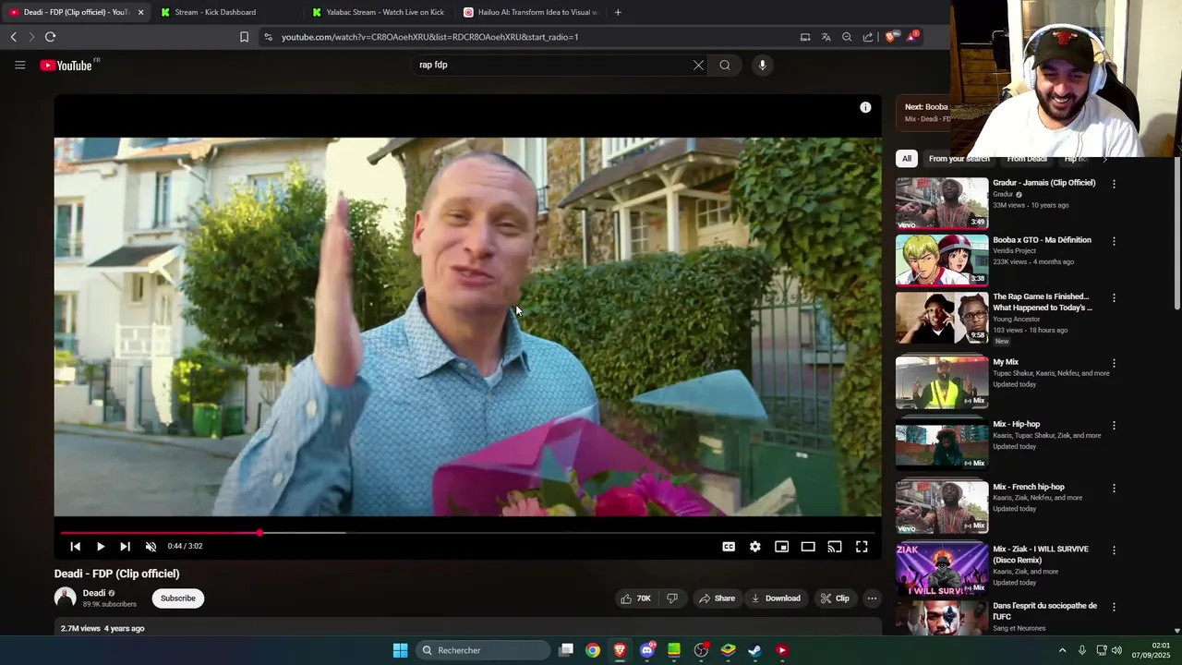1182x665 pixels.
Task: Click the magnifier search button
Action: tap(725, 65)
